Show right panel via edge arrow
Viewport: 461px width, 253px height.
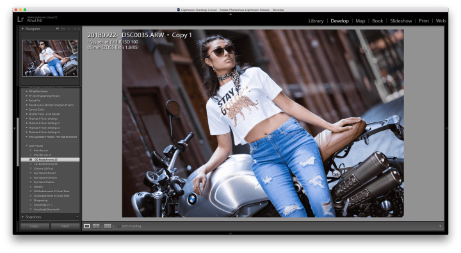coord(447,128)
